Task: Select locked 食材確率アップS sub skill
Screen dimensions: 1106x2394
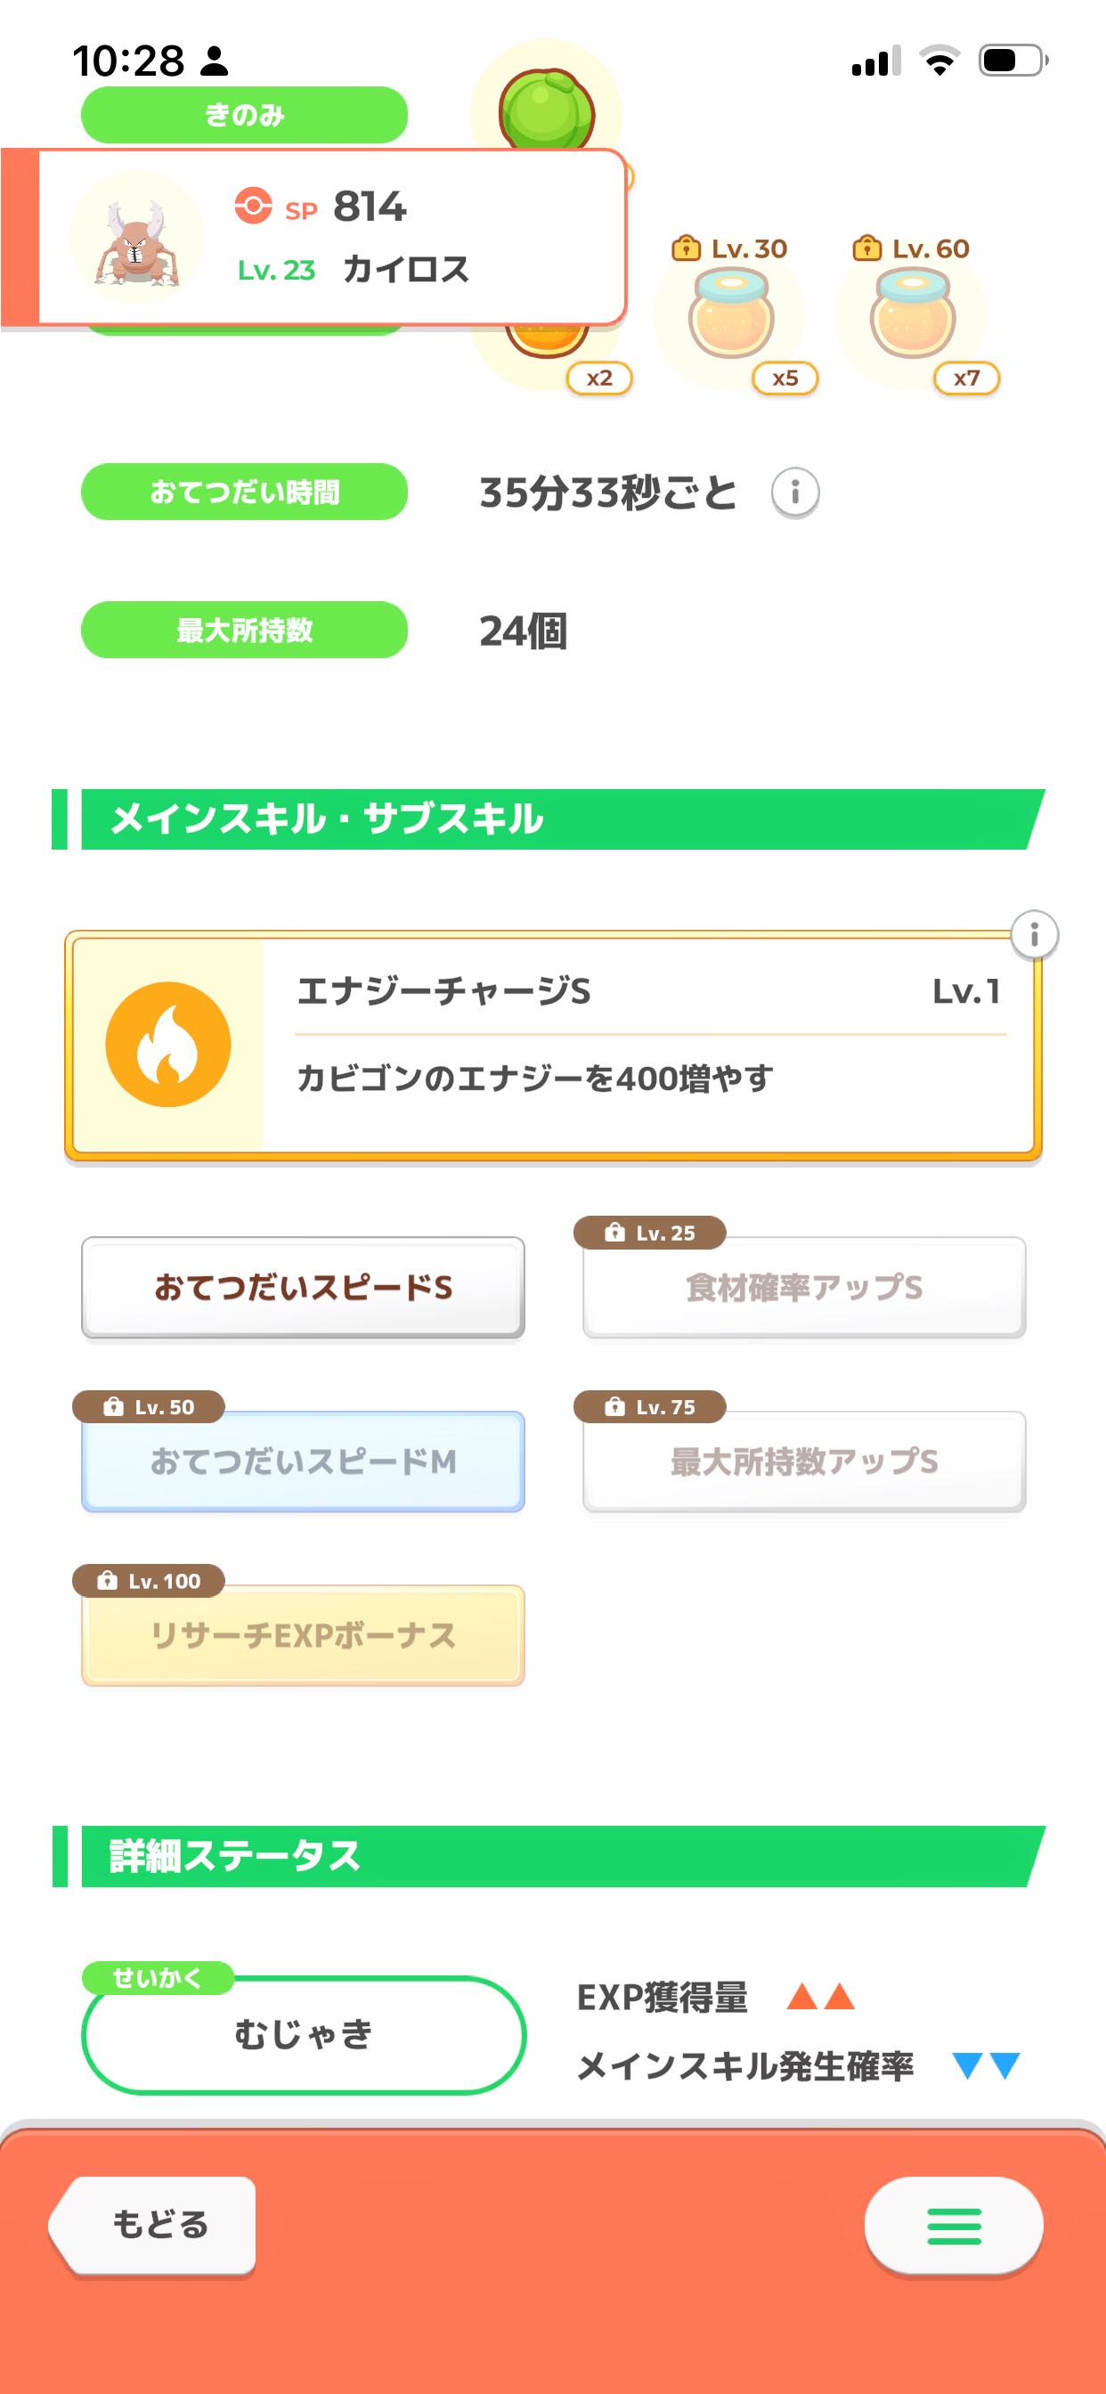Action: [x=804, y=1287]
